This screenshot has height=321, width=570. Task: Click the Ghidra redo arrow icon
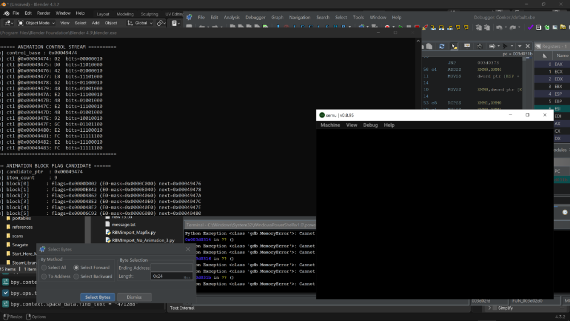pos(513,27)
